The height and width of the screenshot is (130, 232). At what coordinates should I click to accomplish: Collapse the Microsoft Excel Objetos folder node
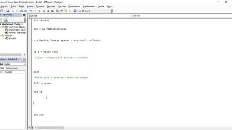[x=0, y=27]
